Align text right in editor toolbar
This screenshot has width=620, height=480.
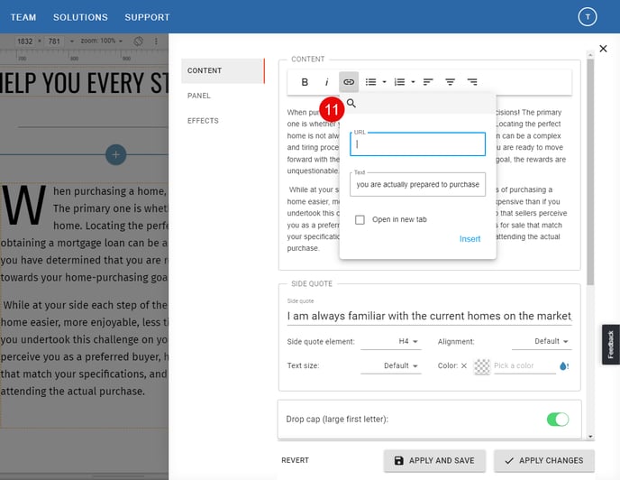click(472, 82)
